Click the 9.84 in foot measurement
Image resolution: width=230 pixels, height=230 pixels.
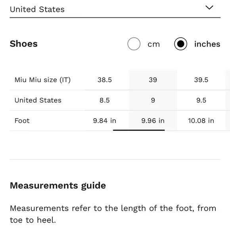105,121
